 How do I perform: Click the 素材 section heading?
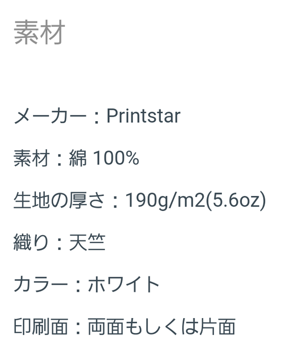(39, 32)
